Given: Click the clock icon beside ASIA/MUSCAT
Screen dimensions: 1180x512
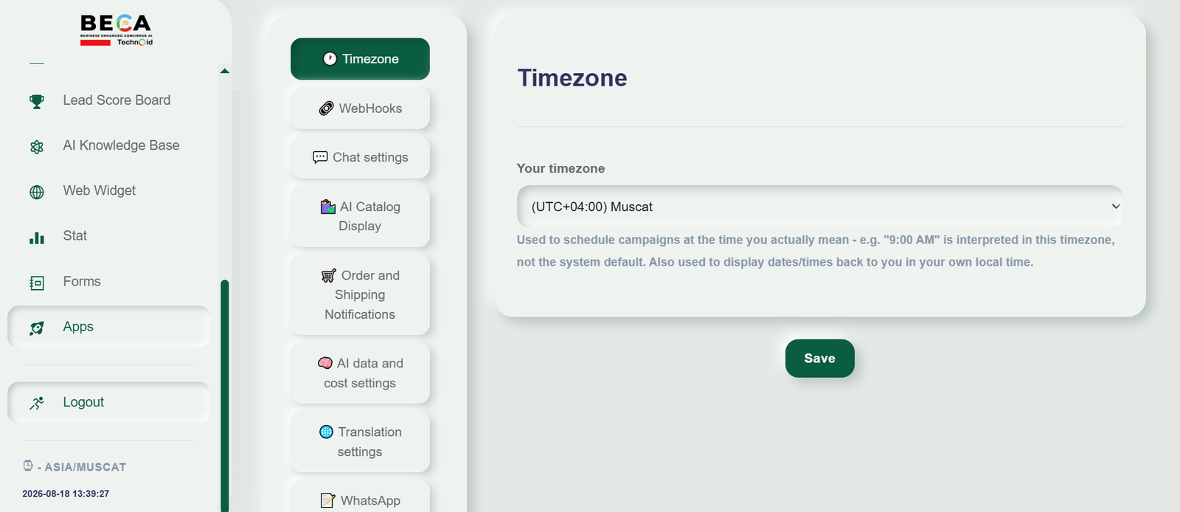Looking at the screenshot, I should tap(28, 466).
